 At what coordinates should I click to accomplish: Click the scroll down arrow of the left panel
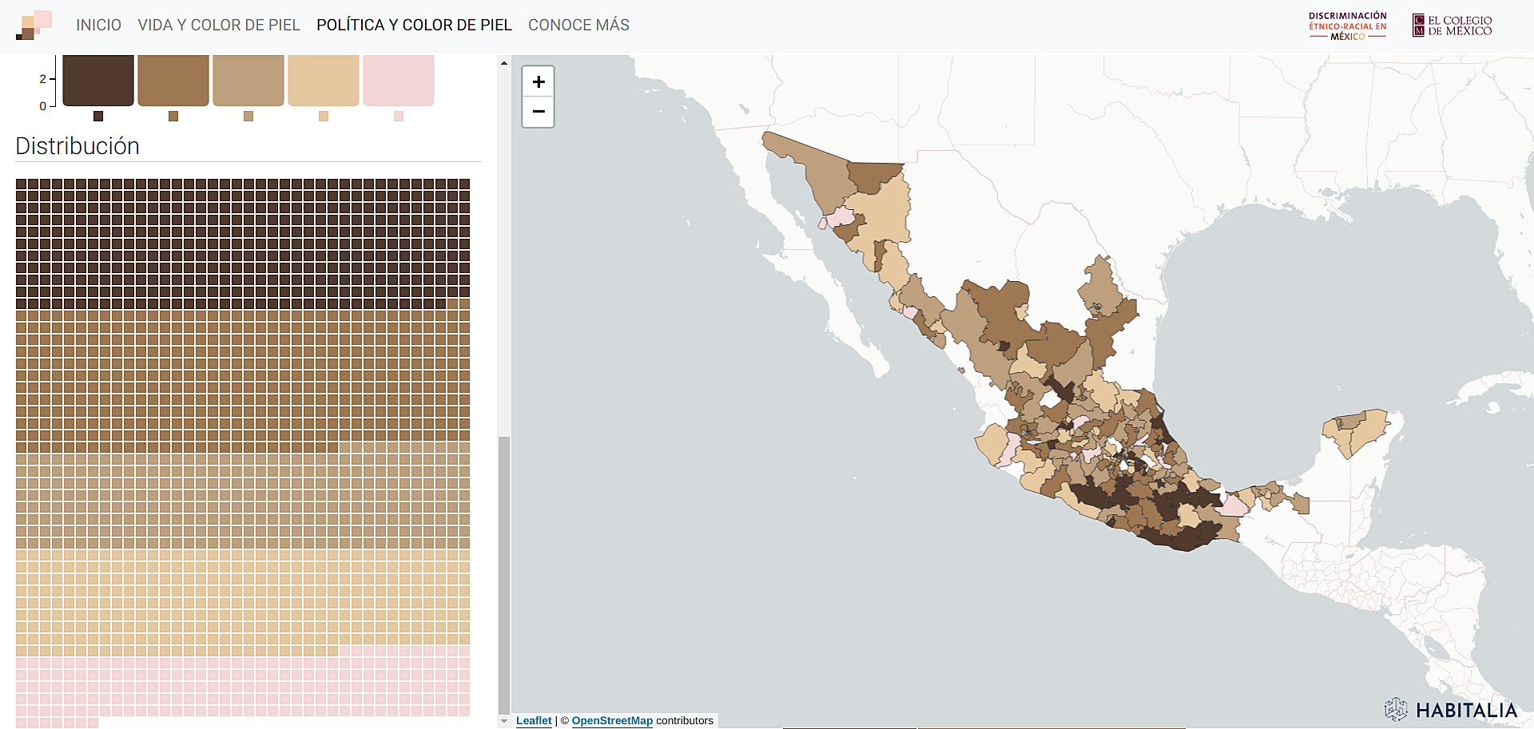pyautogui.click(x=504, y=721)
